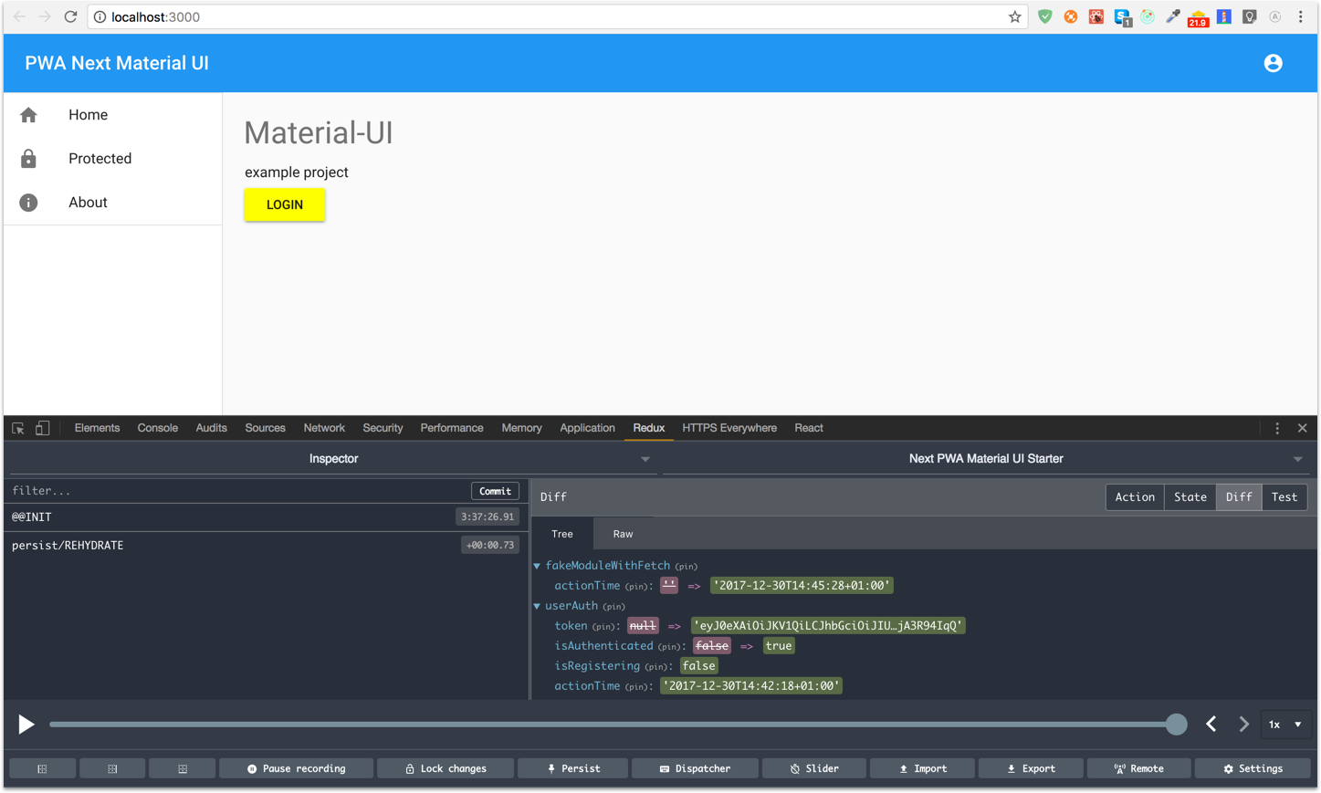Select the Tree diff view tab
The height and width of the screenshot is (793, 1321).
[x=562, y=534]
